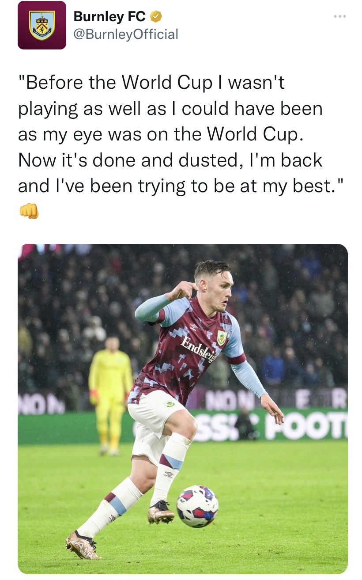Image resolution: width=362 pixels, height=580 pixels.
Task: Click the Burnley FC display name
Action: [109, 17]
